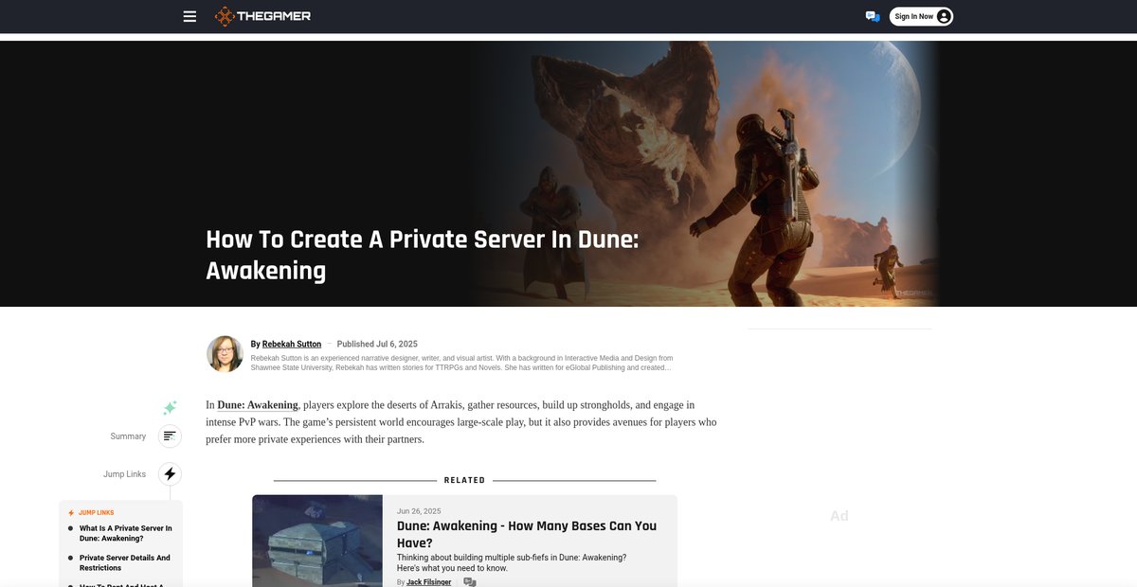Click the Jump Links lightning bolt button
This screenshot has width=1137, height=587.
[170, 474]
